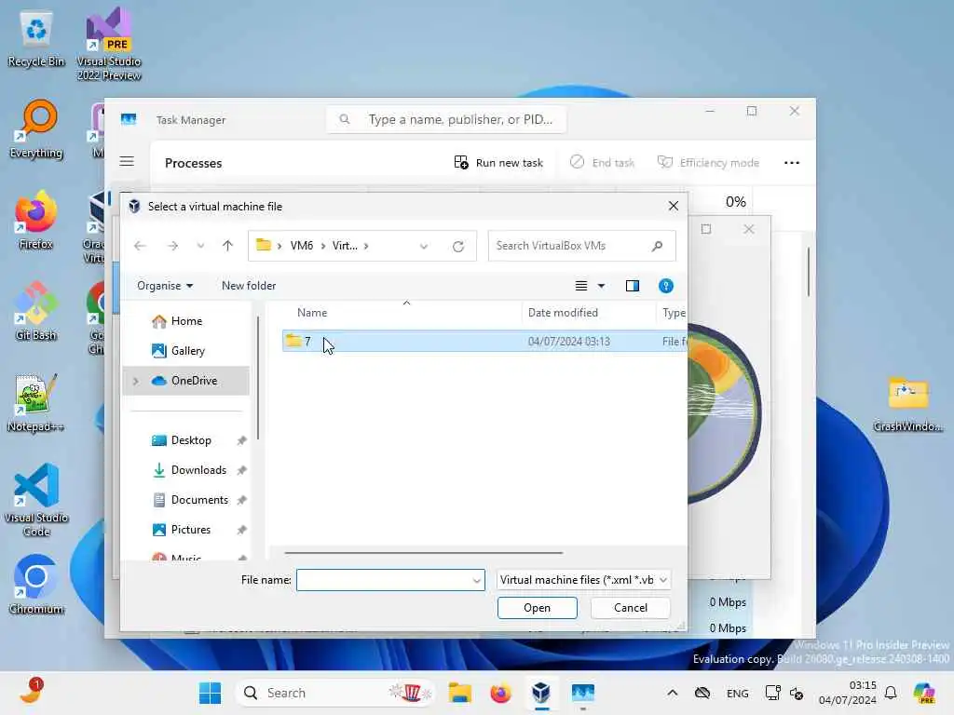
Task: Click the Open button
Action: click(x=538, y=608)
